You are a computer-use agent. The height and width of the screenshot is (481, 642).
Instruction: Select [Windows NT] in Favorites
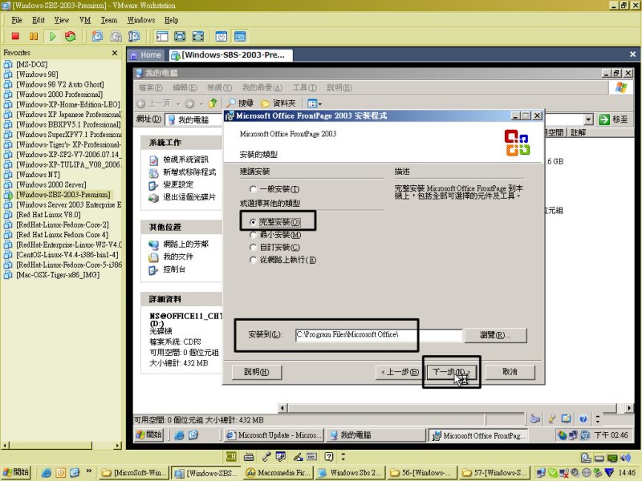click(x=38, y=175)
